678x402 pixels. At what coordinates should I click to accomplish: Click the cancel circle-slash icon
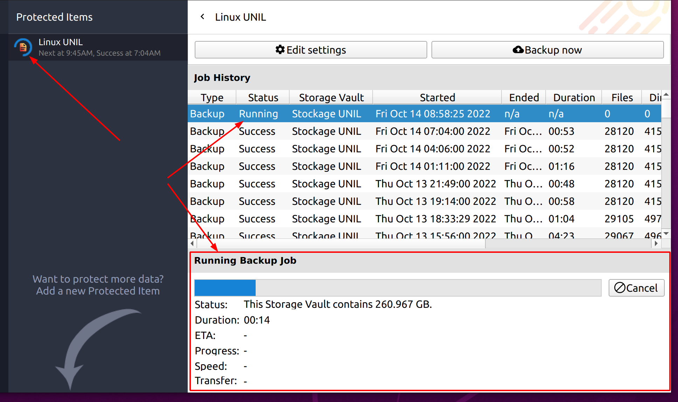coord(620,288)
